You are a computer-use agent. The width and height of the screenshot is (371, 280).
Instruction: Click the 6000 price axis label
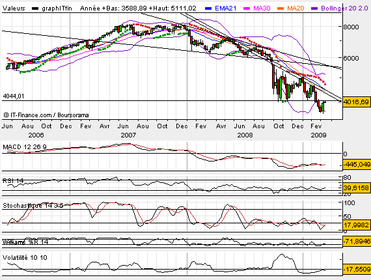(x=351, y=58)
